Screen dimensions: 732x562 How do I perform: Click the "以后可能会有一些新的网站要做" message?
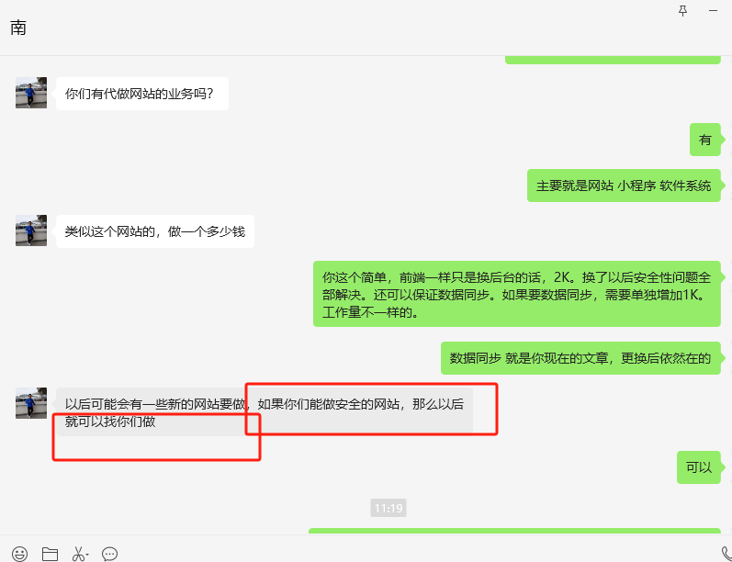tap(264, 411)
